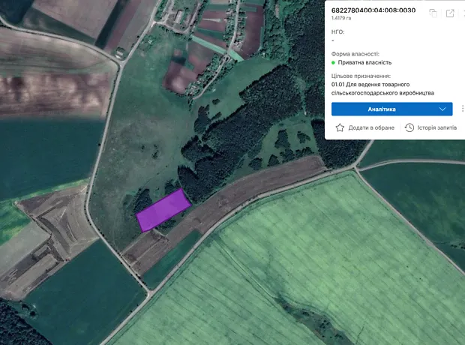Click the Додати в обране label
Screen dimensions: 465x345
[x=371, y=128]
